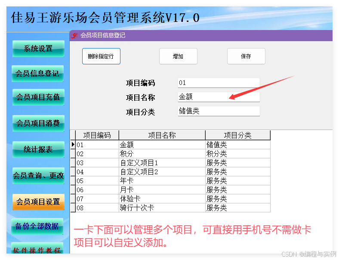Click 服务类 cell in row 05
Screen dimensions: 339x260
238,181
